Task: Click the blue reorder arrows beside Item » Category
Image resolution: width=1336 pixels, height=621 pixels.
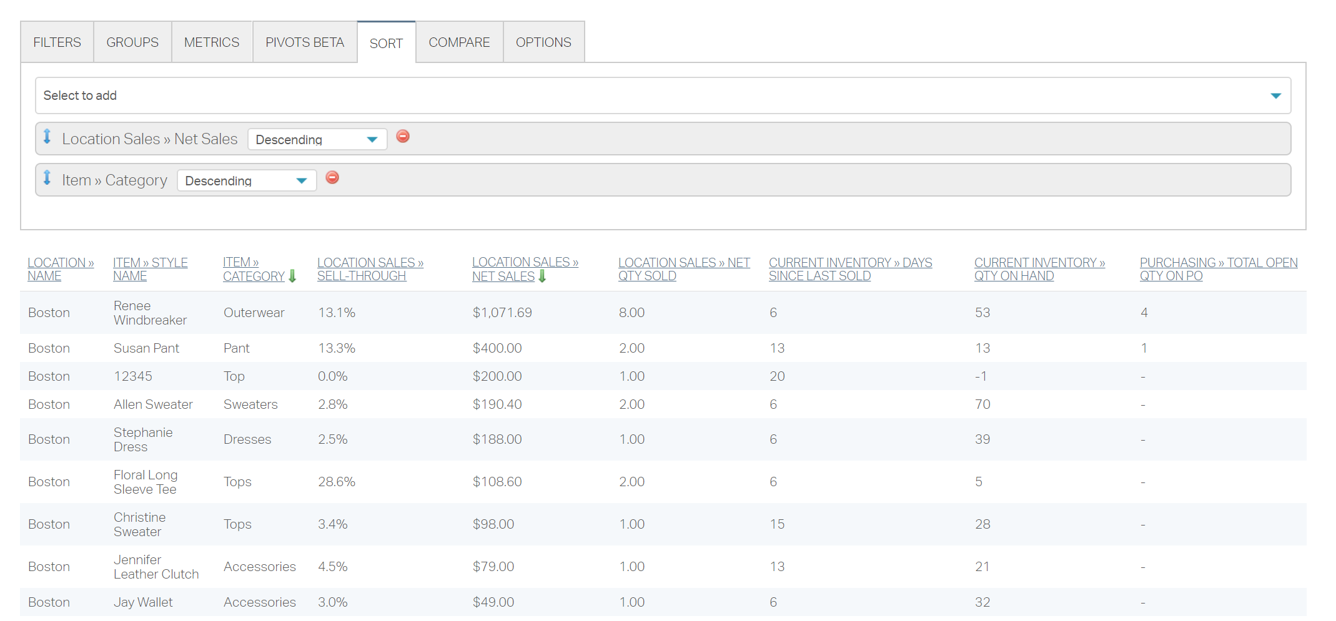Action: [x=47, y=178]
